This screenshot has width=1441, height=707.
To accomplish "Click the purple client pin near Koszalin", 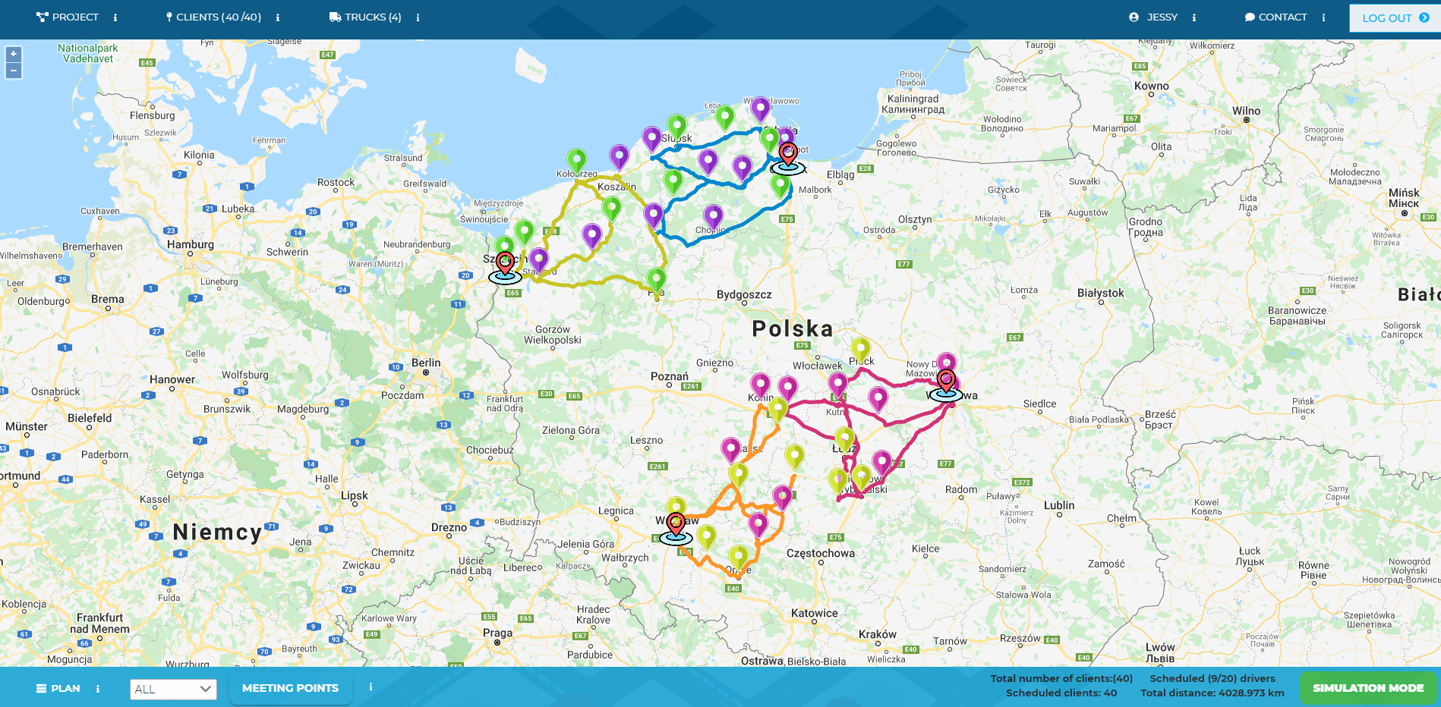I will click(620, 157).
